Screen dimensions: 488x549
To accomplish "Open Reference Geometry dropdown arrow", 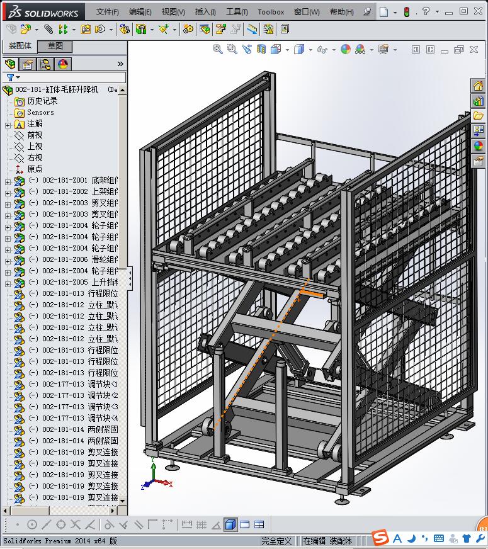I will click(174, 30).
